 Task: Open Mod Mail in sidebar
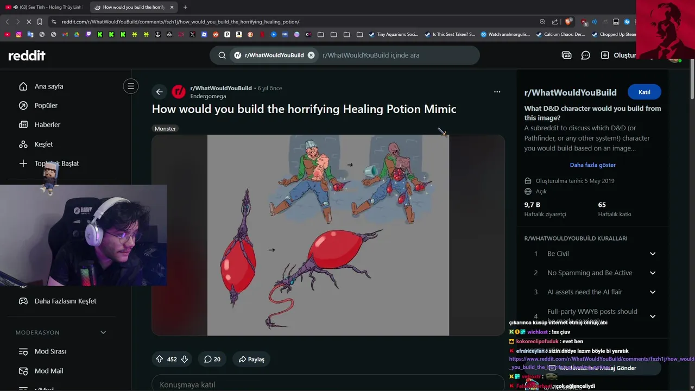click(49, 371)
